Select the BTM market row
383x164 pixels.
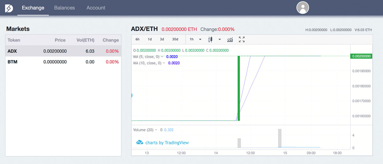[63, 62]
